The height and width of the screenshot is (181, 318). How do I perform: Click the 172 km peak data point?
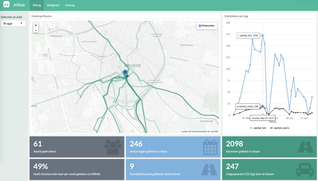[x=263, y=36]
